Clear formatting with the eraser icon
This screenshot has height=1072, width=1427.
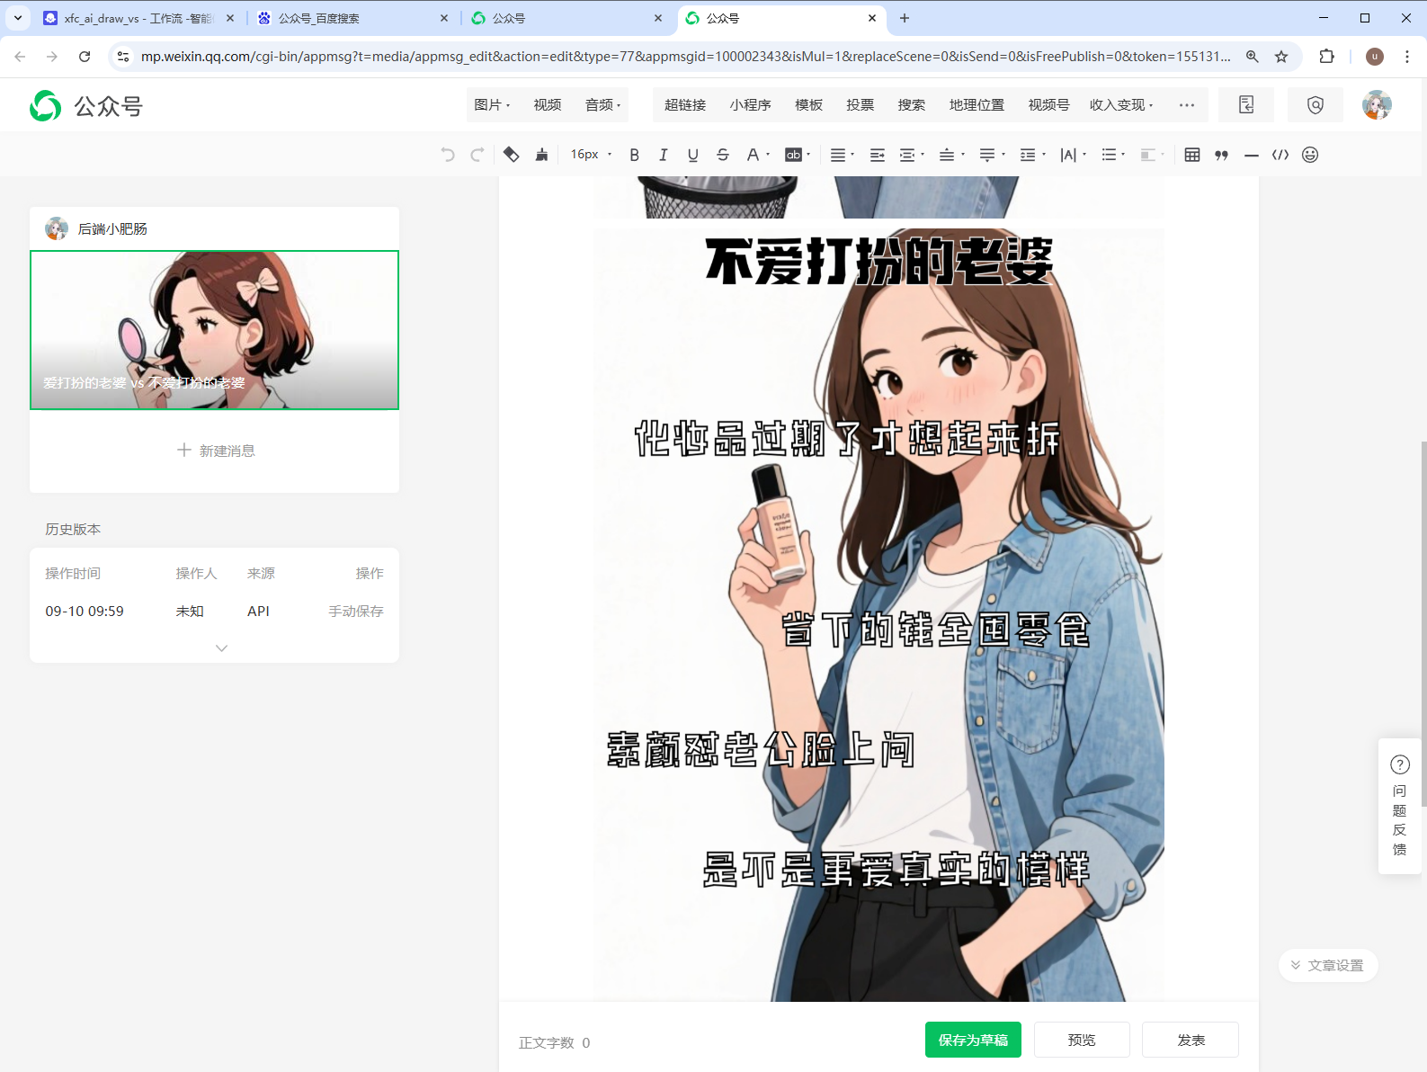pos(511,155)
